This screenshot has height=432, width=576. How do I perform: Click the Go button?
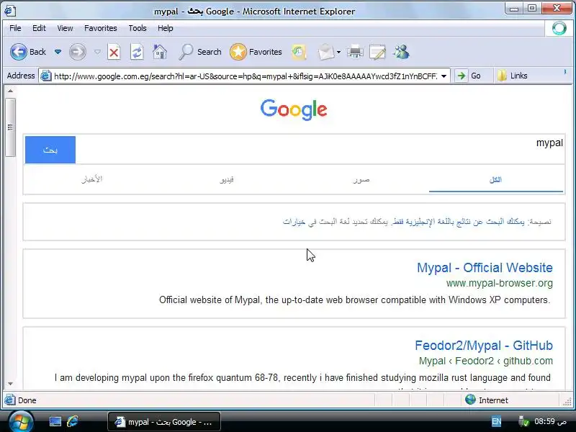pyautogui.click(x=469, y=76)
